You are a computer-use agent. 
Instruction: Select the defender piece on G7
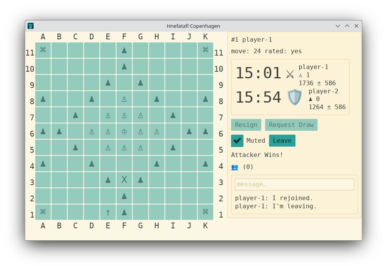[x=140, y=115]
